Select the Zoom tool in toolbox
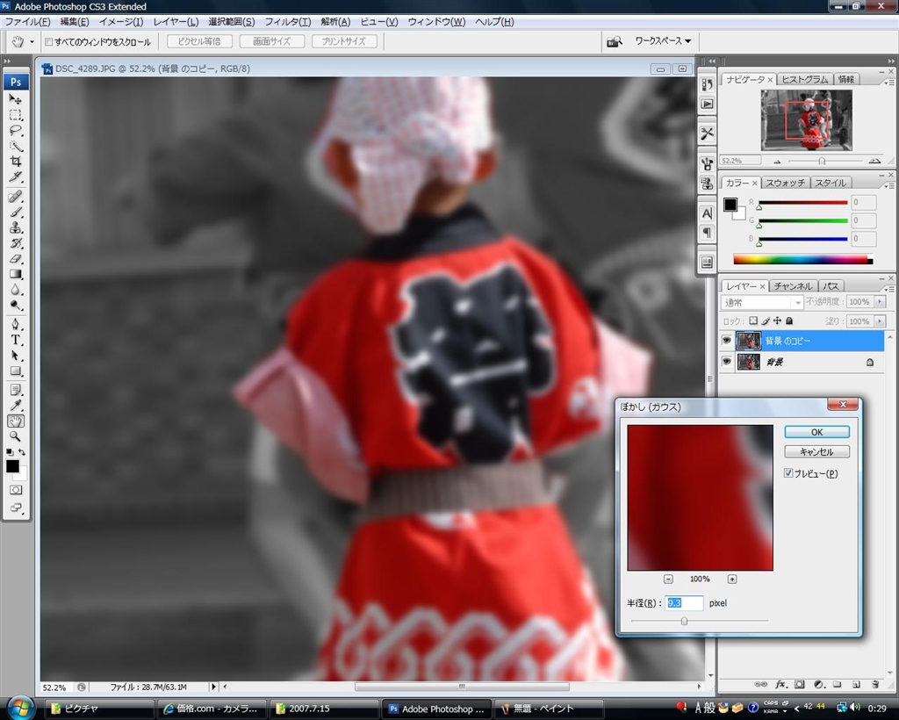This screenshot has width=899, height=720. [x=16, y=436]
